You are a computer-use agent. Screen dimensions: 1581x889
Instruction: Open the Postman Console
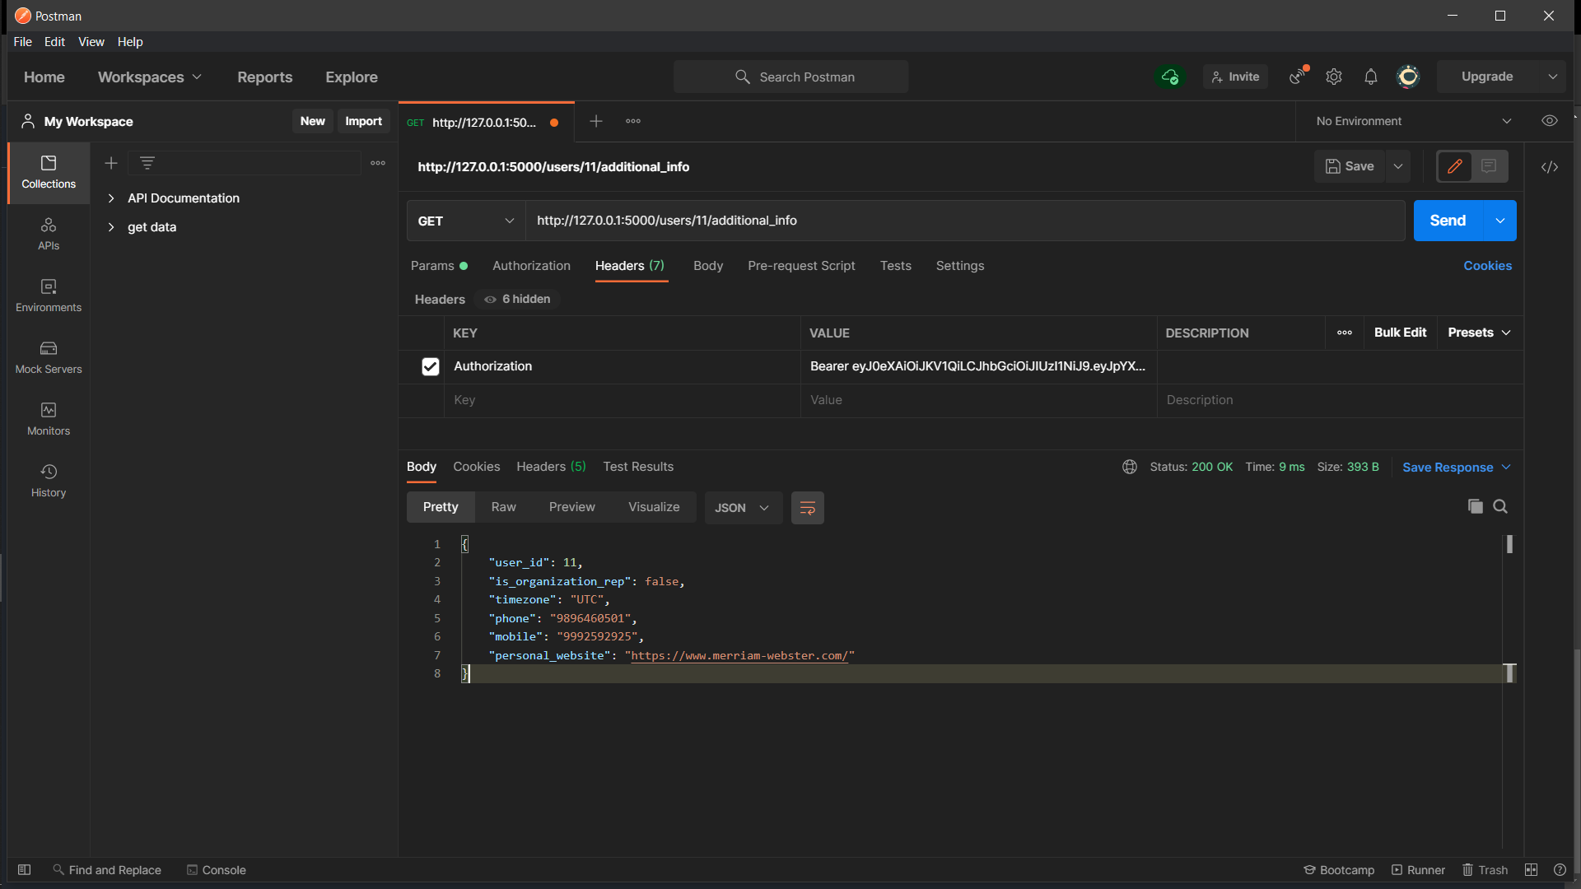[x=217, y=869]
